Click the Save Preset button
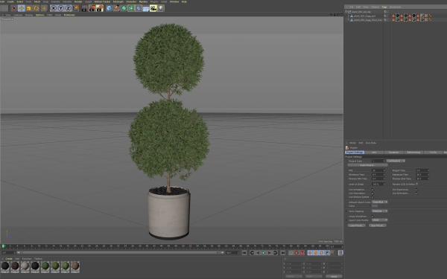Image resolution: width=447 pixels, height=279 pixels. [378, 225]
